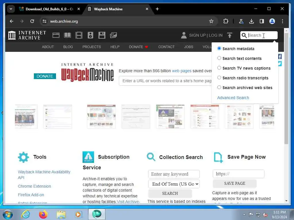Click the magnifier icon in the search box
This screenshot has height=220, width=294.
(244, 35)
